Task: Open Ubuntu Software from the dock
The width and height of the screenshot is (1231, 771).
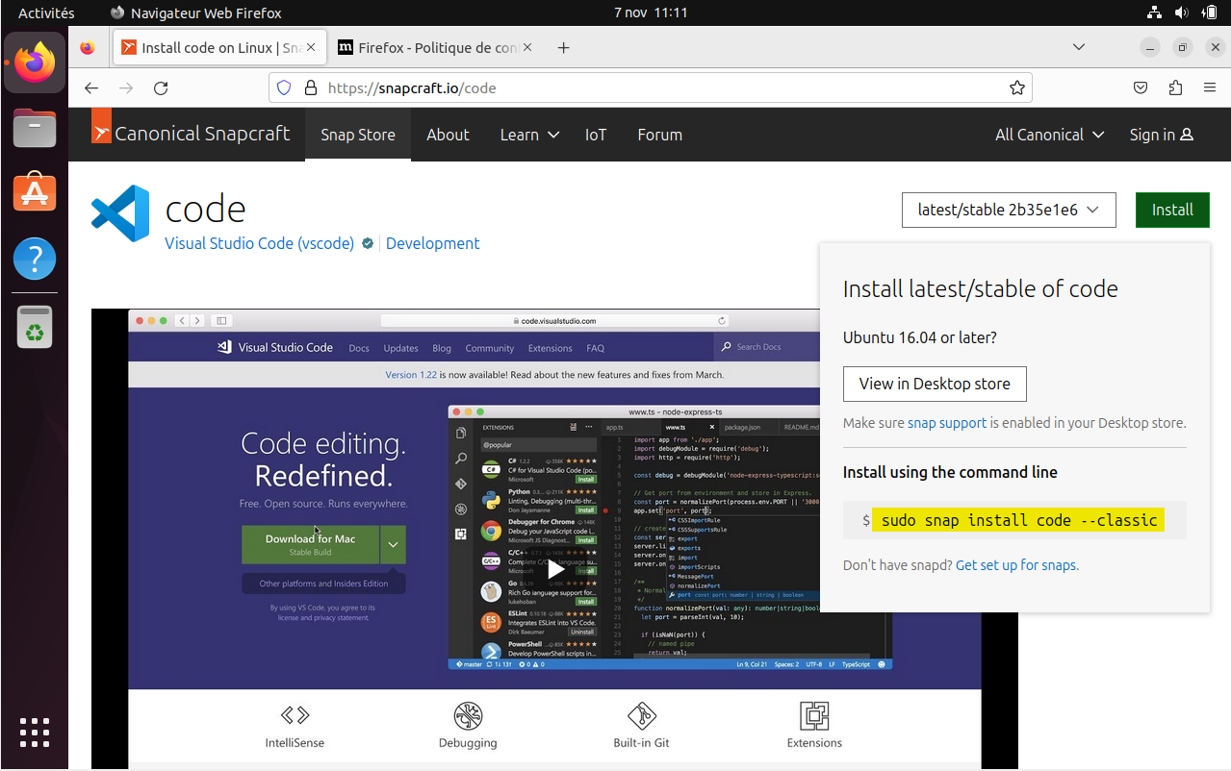Action: tap(35, 193)
